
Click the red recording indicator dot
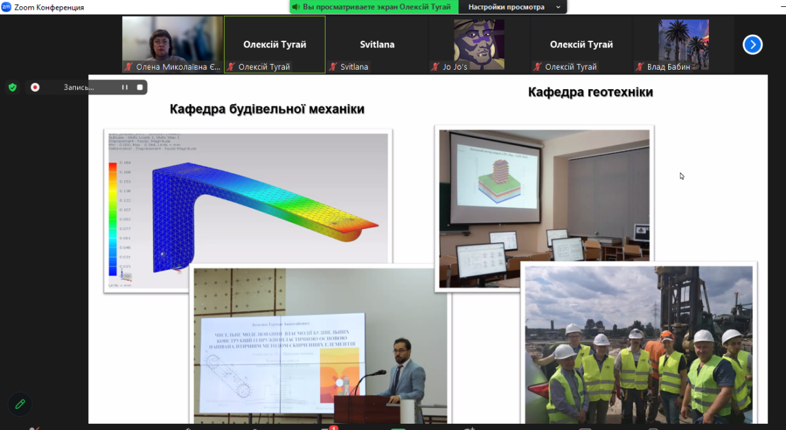click(35, 87)
